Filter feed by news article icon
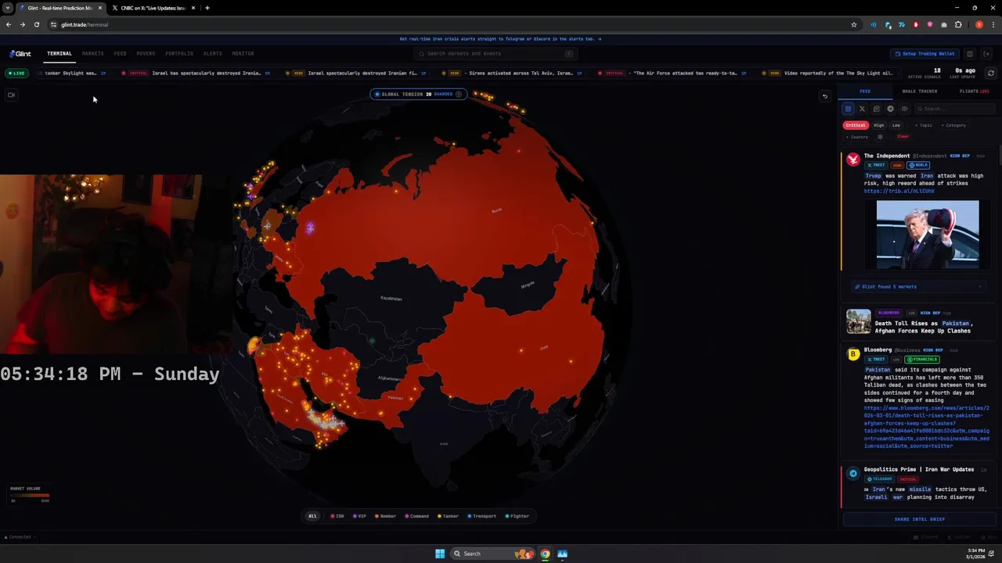This screenshot has width=1002, height=563. pyautogui.click(x=876, y=109)
